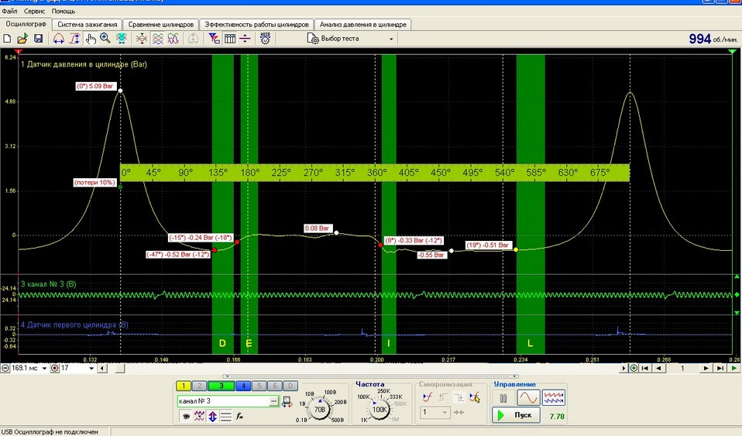Switch to the Система зажигания tab
This screenshot has height=436, width=742.
pos(87,24)
